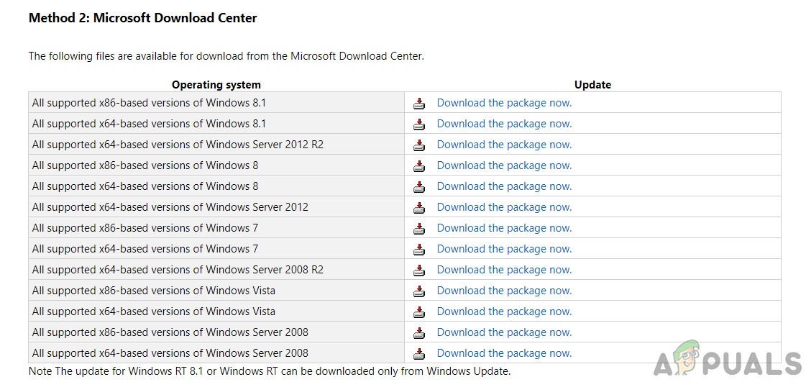
Task: Click download icon for Windows Server 2012 R2
Action: click(419, 145)
